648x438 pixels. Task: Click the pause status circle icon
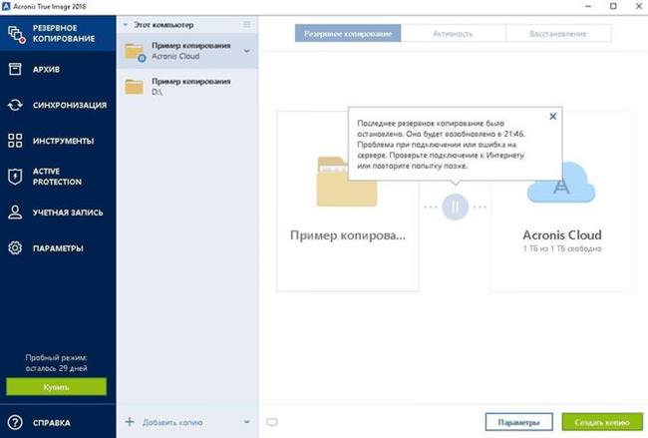pyautogui.click(x=455, y=207)
